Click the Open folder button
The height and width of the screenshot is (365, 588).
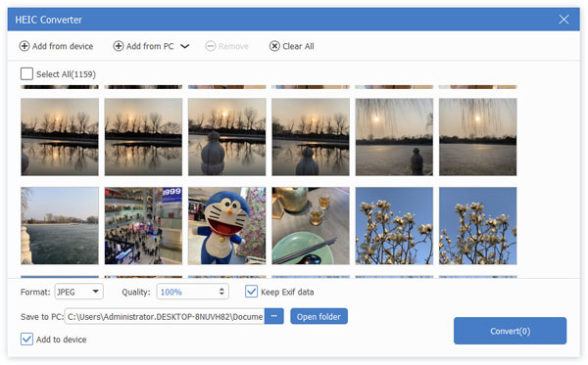point(318,316)
